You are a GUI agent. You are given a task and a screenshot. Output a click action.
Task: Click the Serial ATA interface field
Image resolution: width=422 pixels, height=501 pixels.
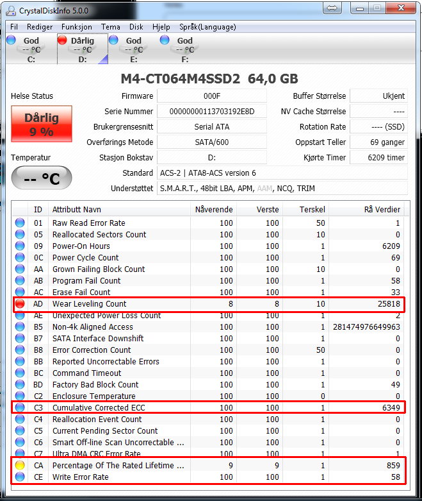coord(212,127)
